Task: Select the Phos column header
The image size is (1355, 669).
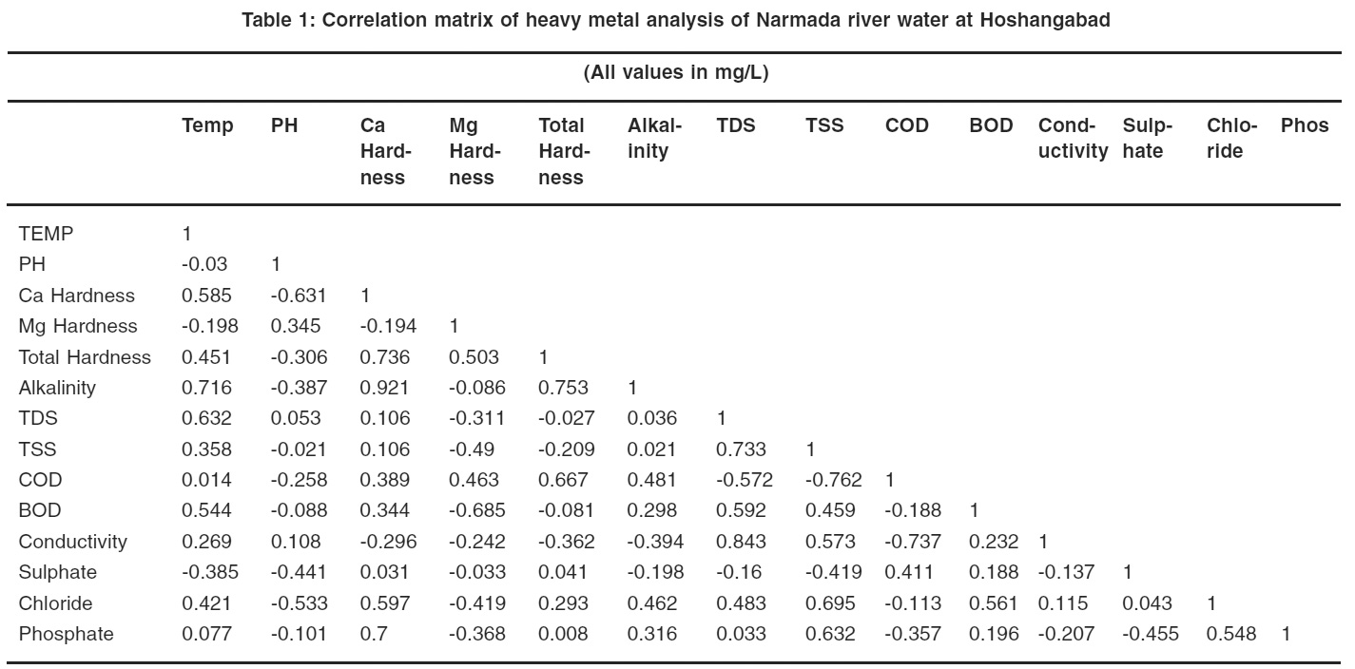Action: tap(1305, 125)
